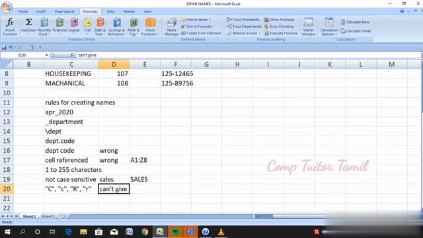Toggle Show Formulas
This screenshot has height=238, width=423.
279,20
